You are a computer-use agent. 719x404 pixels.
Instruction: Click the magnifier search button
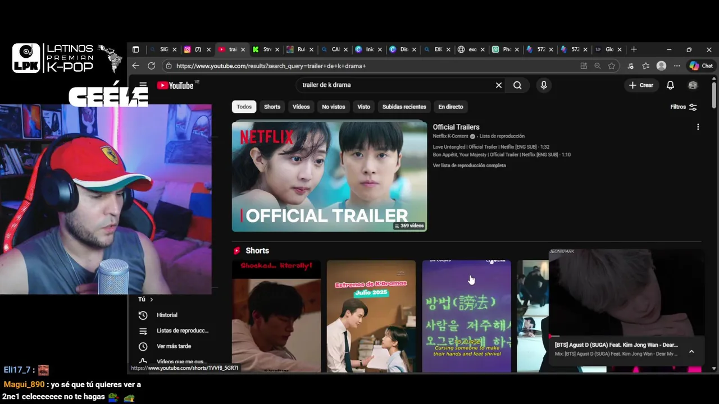coord(517,85)
